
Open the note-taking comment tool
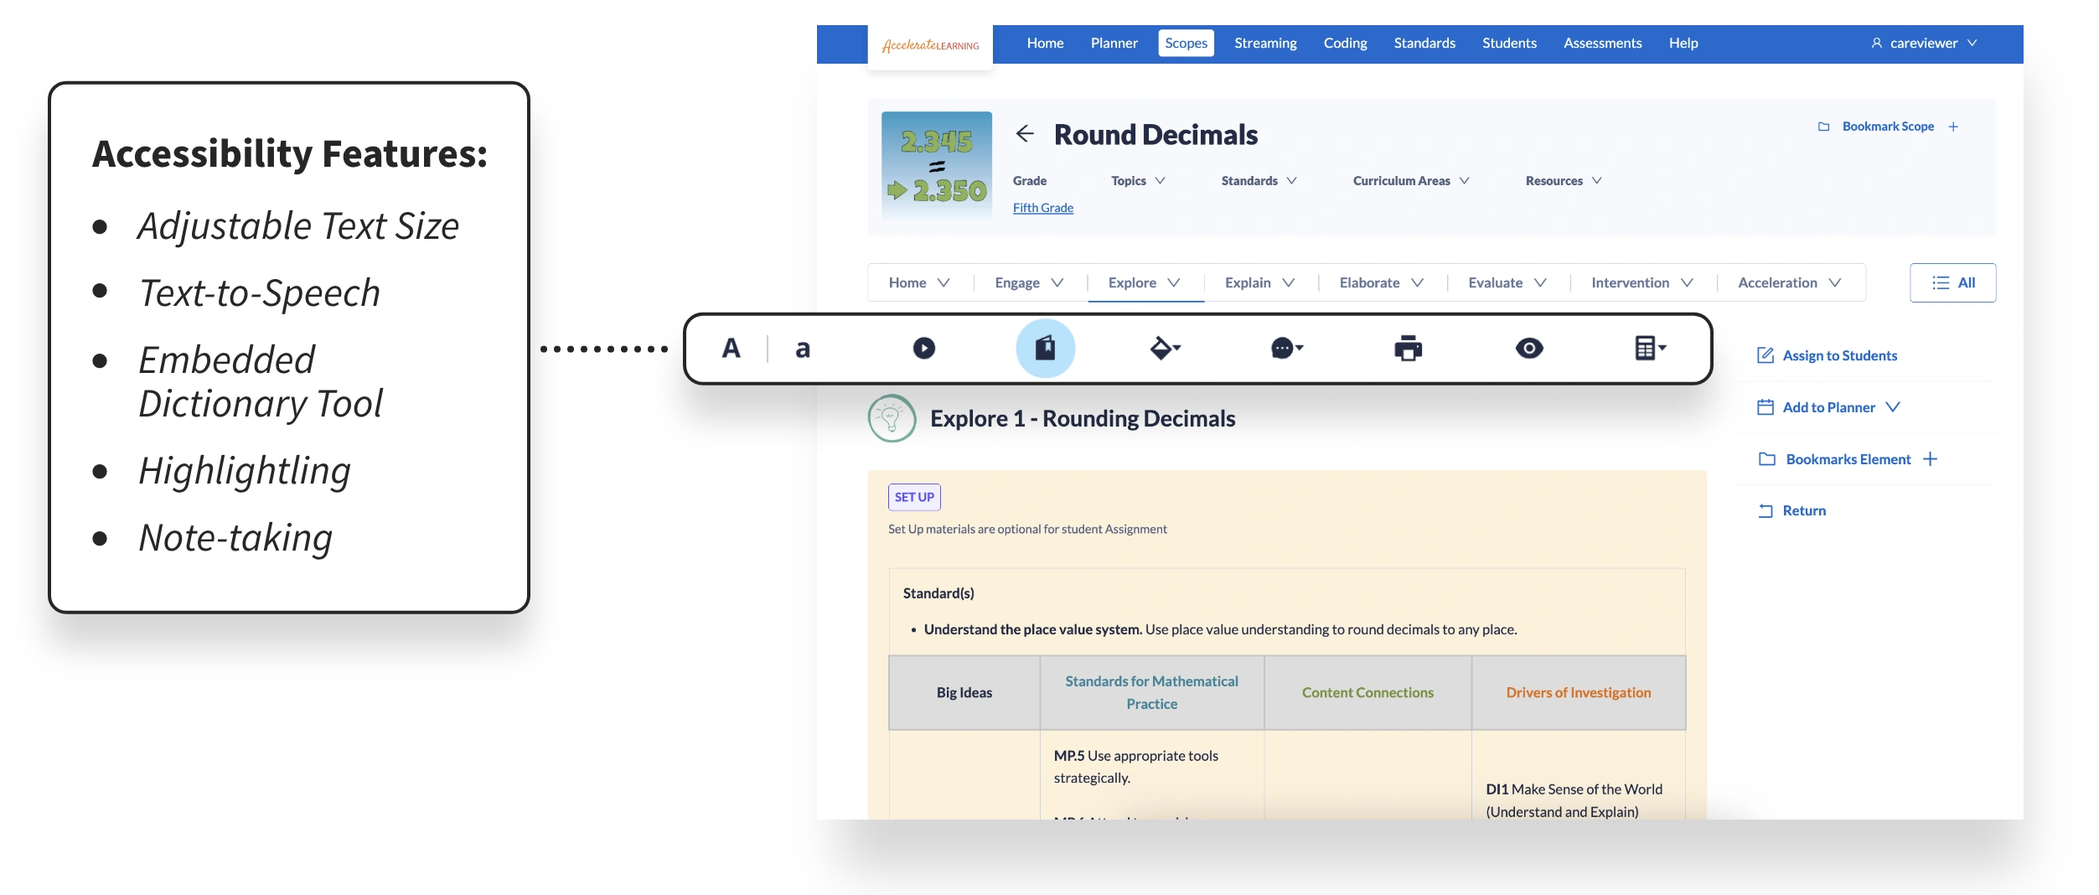(1286, 349)
